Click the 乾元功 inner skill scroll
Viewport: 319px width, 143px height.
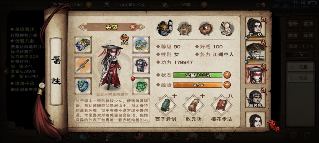(x=193, y=105)
